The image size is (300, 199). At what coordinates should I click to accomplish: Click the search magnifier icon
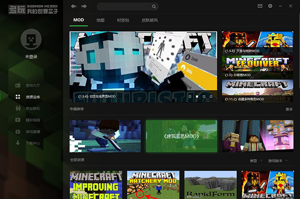click(x=154, y=6)
